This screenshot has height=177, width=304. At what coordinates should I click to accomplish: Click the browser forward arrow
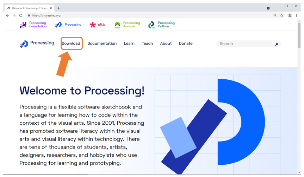[14, 15]
